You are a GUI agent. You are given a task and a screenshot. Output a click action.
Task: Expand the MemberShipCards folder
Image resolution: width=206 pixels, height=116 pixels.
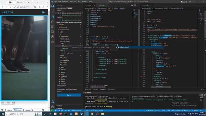(67, 53)
